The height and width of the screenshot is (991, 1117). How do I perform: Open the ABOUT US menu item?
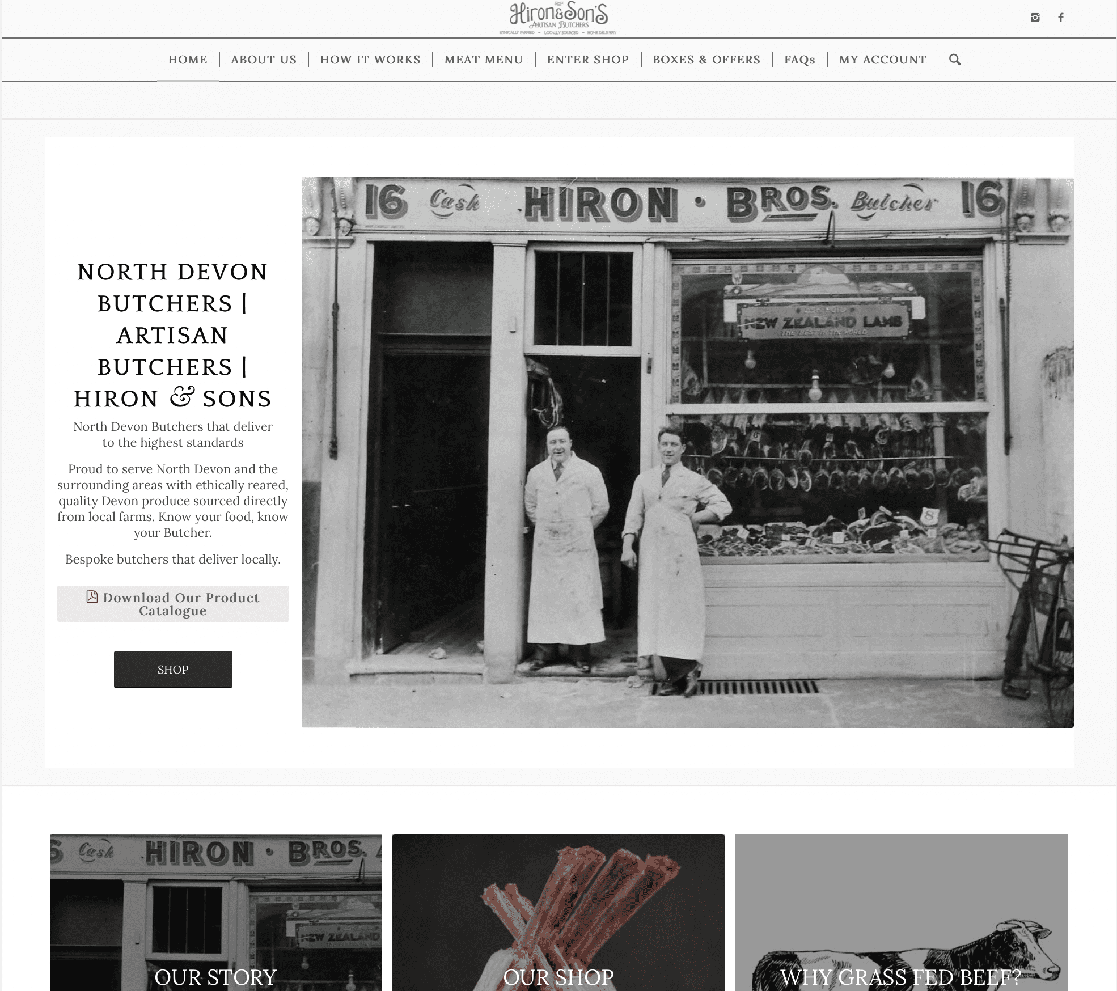[x=264, y=60]
